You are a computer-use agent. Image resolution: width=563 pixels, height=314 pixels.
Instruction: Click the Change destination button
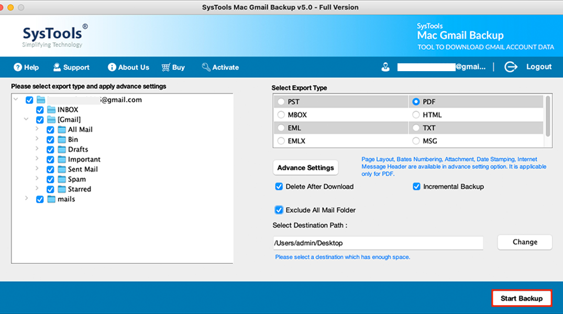tap(525, 242)
